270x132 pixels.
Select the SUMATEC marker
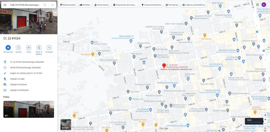[x=237, y=25]
